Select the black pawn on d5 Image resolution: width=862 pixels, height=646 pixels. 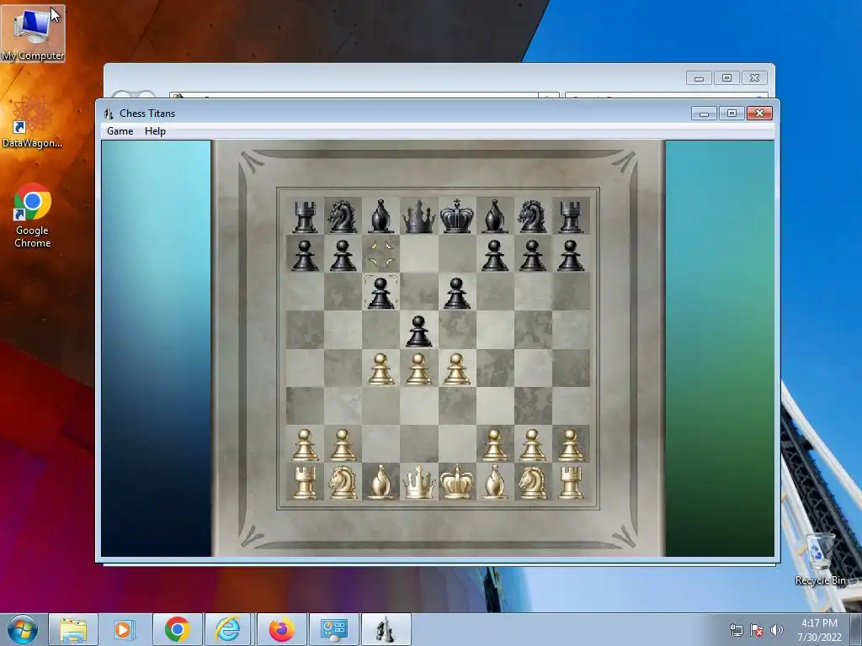pos(418,331)
